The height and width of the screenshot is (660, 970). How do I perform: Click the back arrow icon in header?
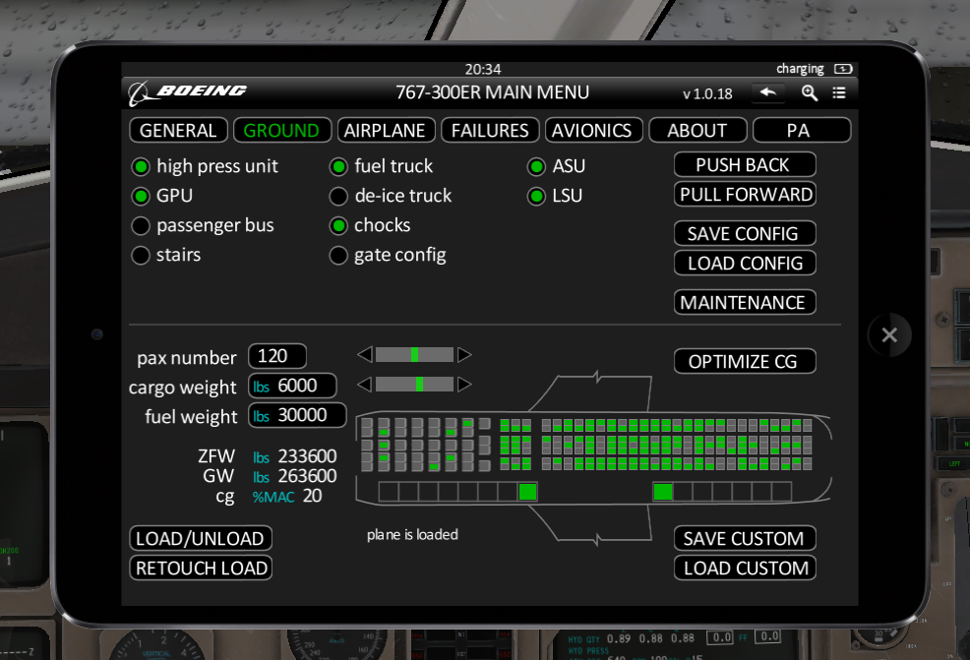pos(767,92)
